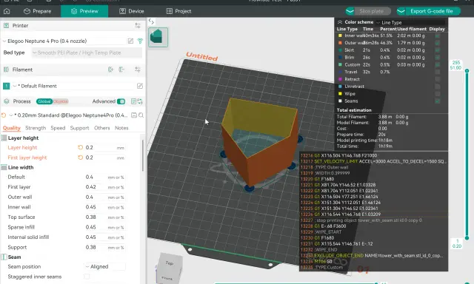The width and height of the screenshot is (474, 284).
Task: Open the Project tab
Action: tap(178, 11)
